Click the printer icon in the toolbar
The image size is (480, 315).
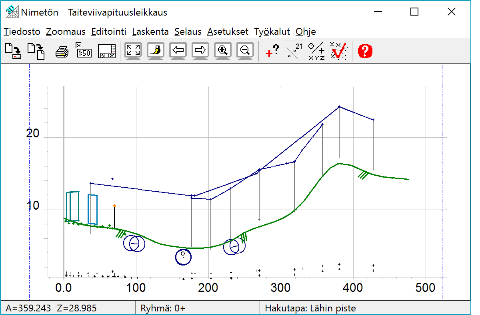(x=62, y=51)
